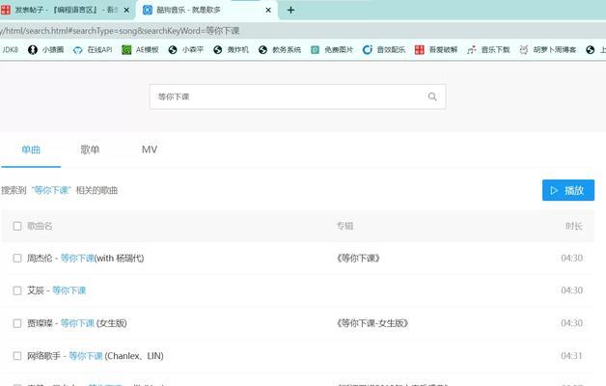The image size is (606, 386).
Task: Open the 音乐下载 bookmark icon
Action: click(x=472, y=49)
